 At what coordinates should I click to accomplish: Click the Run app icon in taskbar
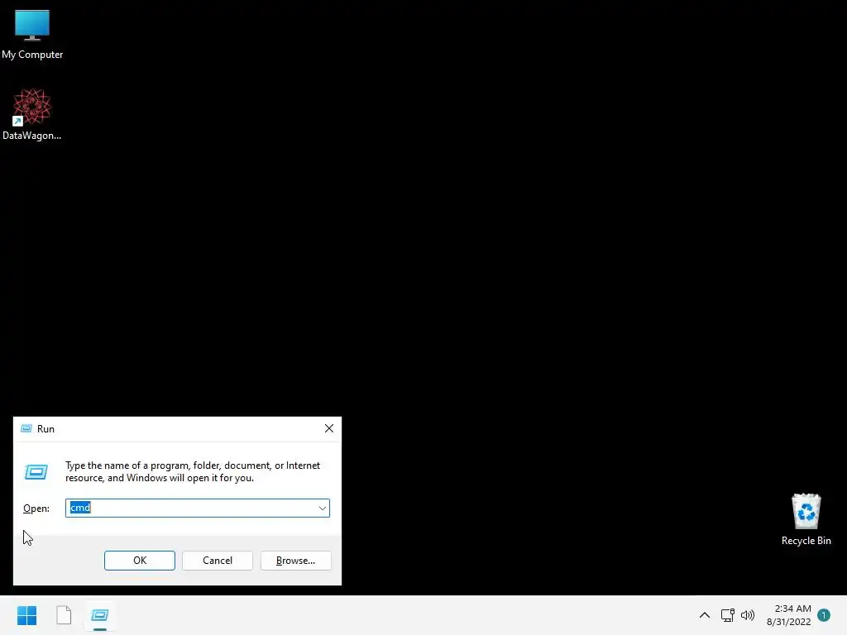pyautogui.click(x=100, y=615)
